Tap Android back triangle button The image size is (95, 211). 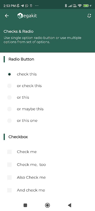70,205
